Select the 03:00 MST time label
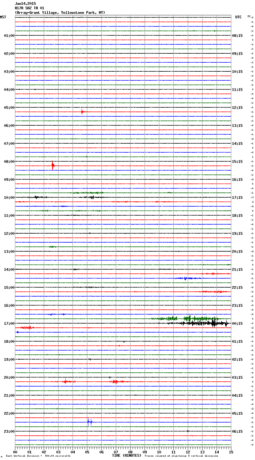 [9, 72]
